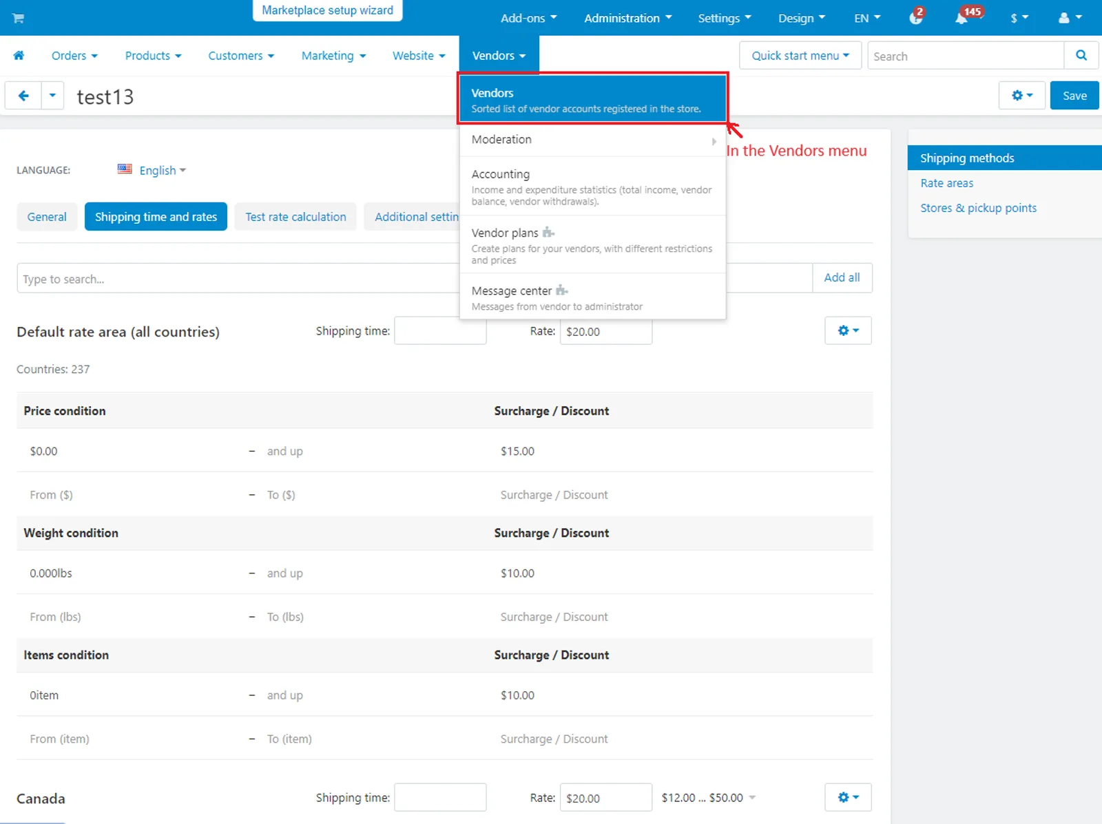Open the user account menu icon
This screenshot has height=824, width=1102.
1070,18
